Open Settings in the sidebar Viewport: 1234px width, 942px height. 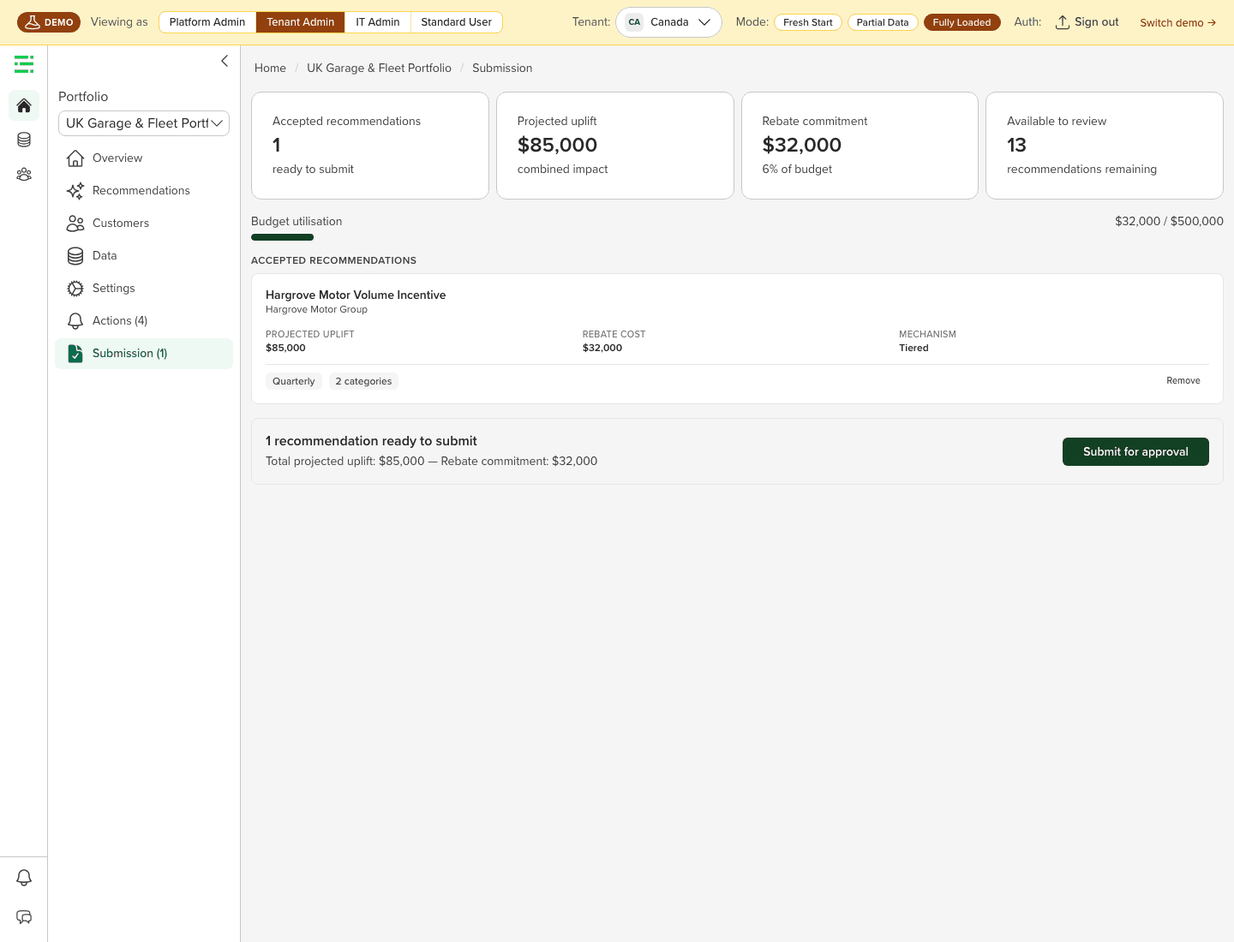click(144, 289)
